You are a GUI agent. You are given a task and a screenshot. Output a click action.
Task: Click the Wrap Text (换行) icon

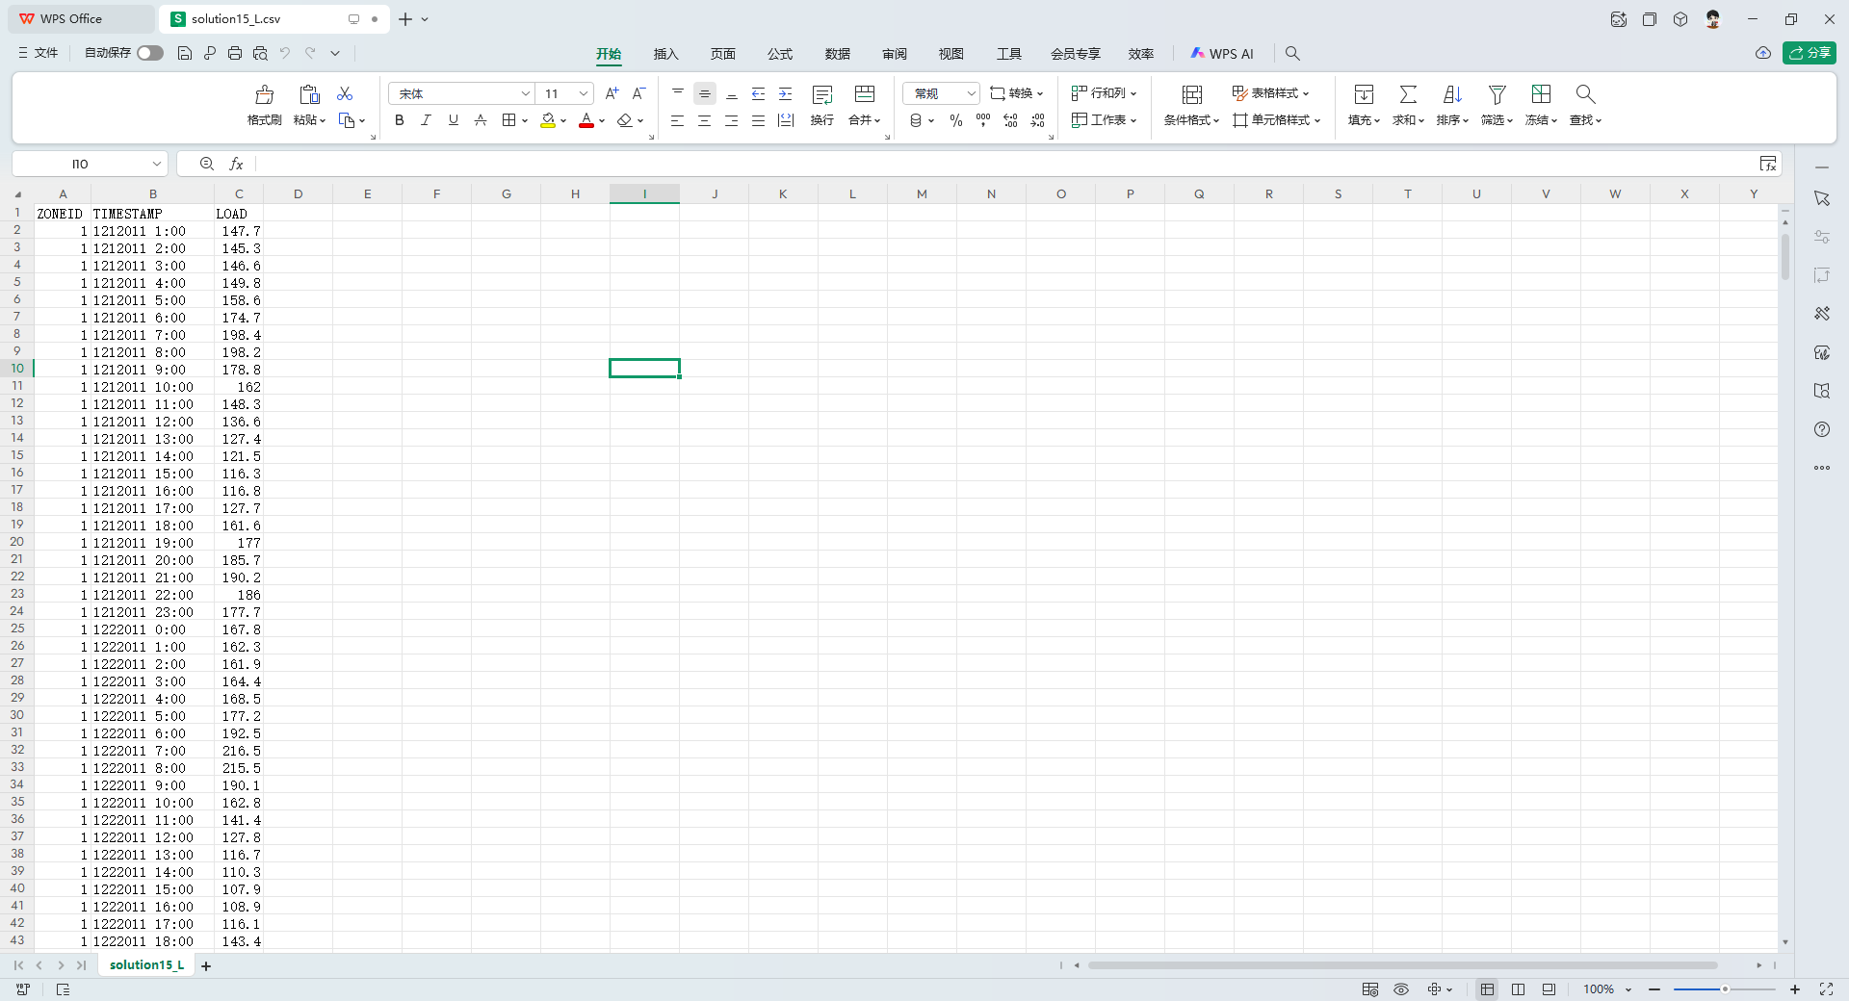coord(822,94)
